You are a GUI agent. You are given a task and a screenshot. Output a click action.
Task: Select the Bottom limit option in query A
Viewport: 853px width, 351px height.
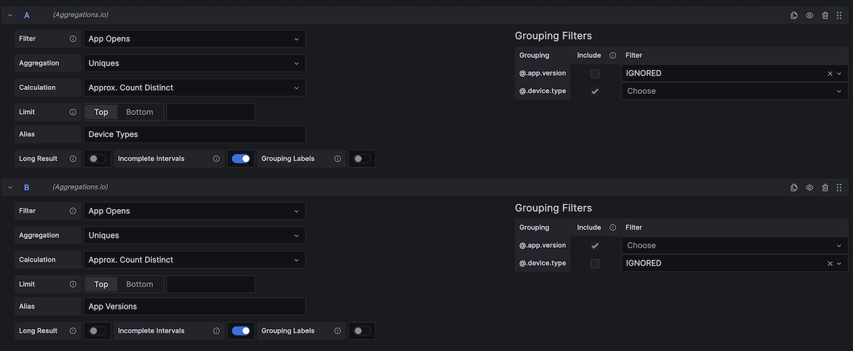[139, 112]
